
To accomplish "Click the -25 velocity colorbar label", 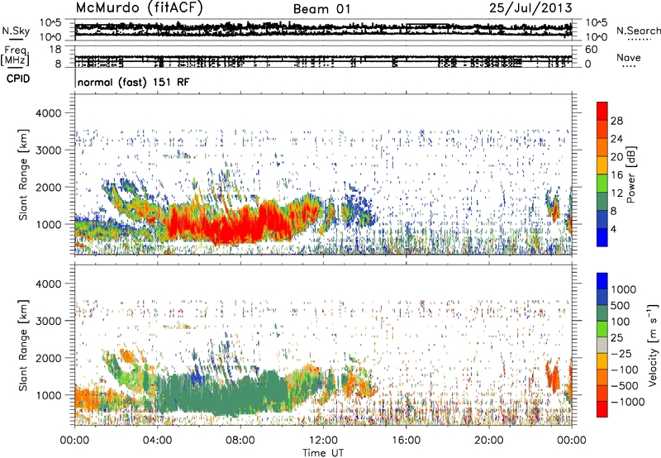I will (x=621, y=354).
